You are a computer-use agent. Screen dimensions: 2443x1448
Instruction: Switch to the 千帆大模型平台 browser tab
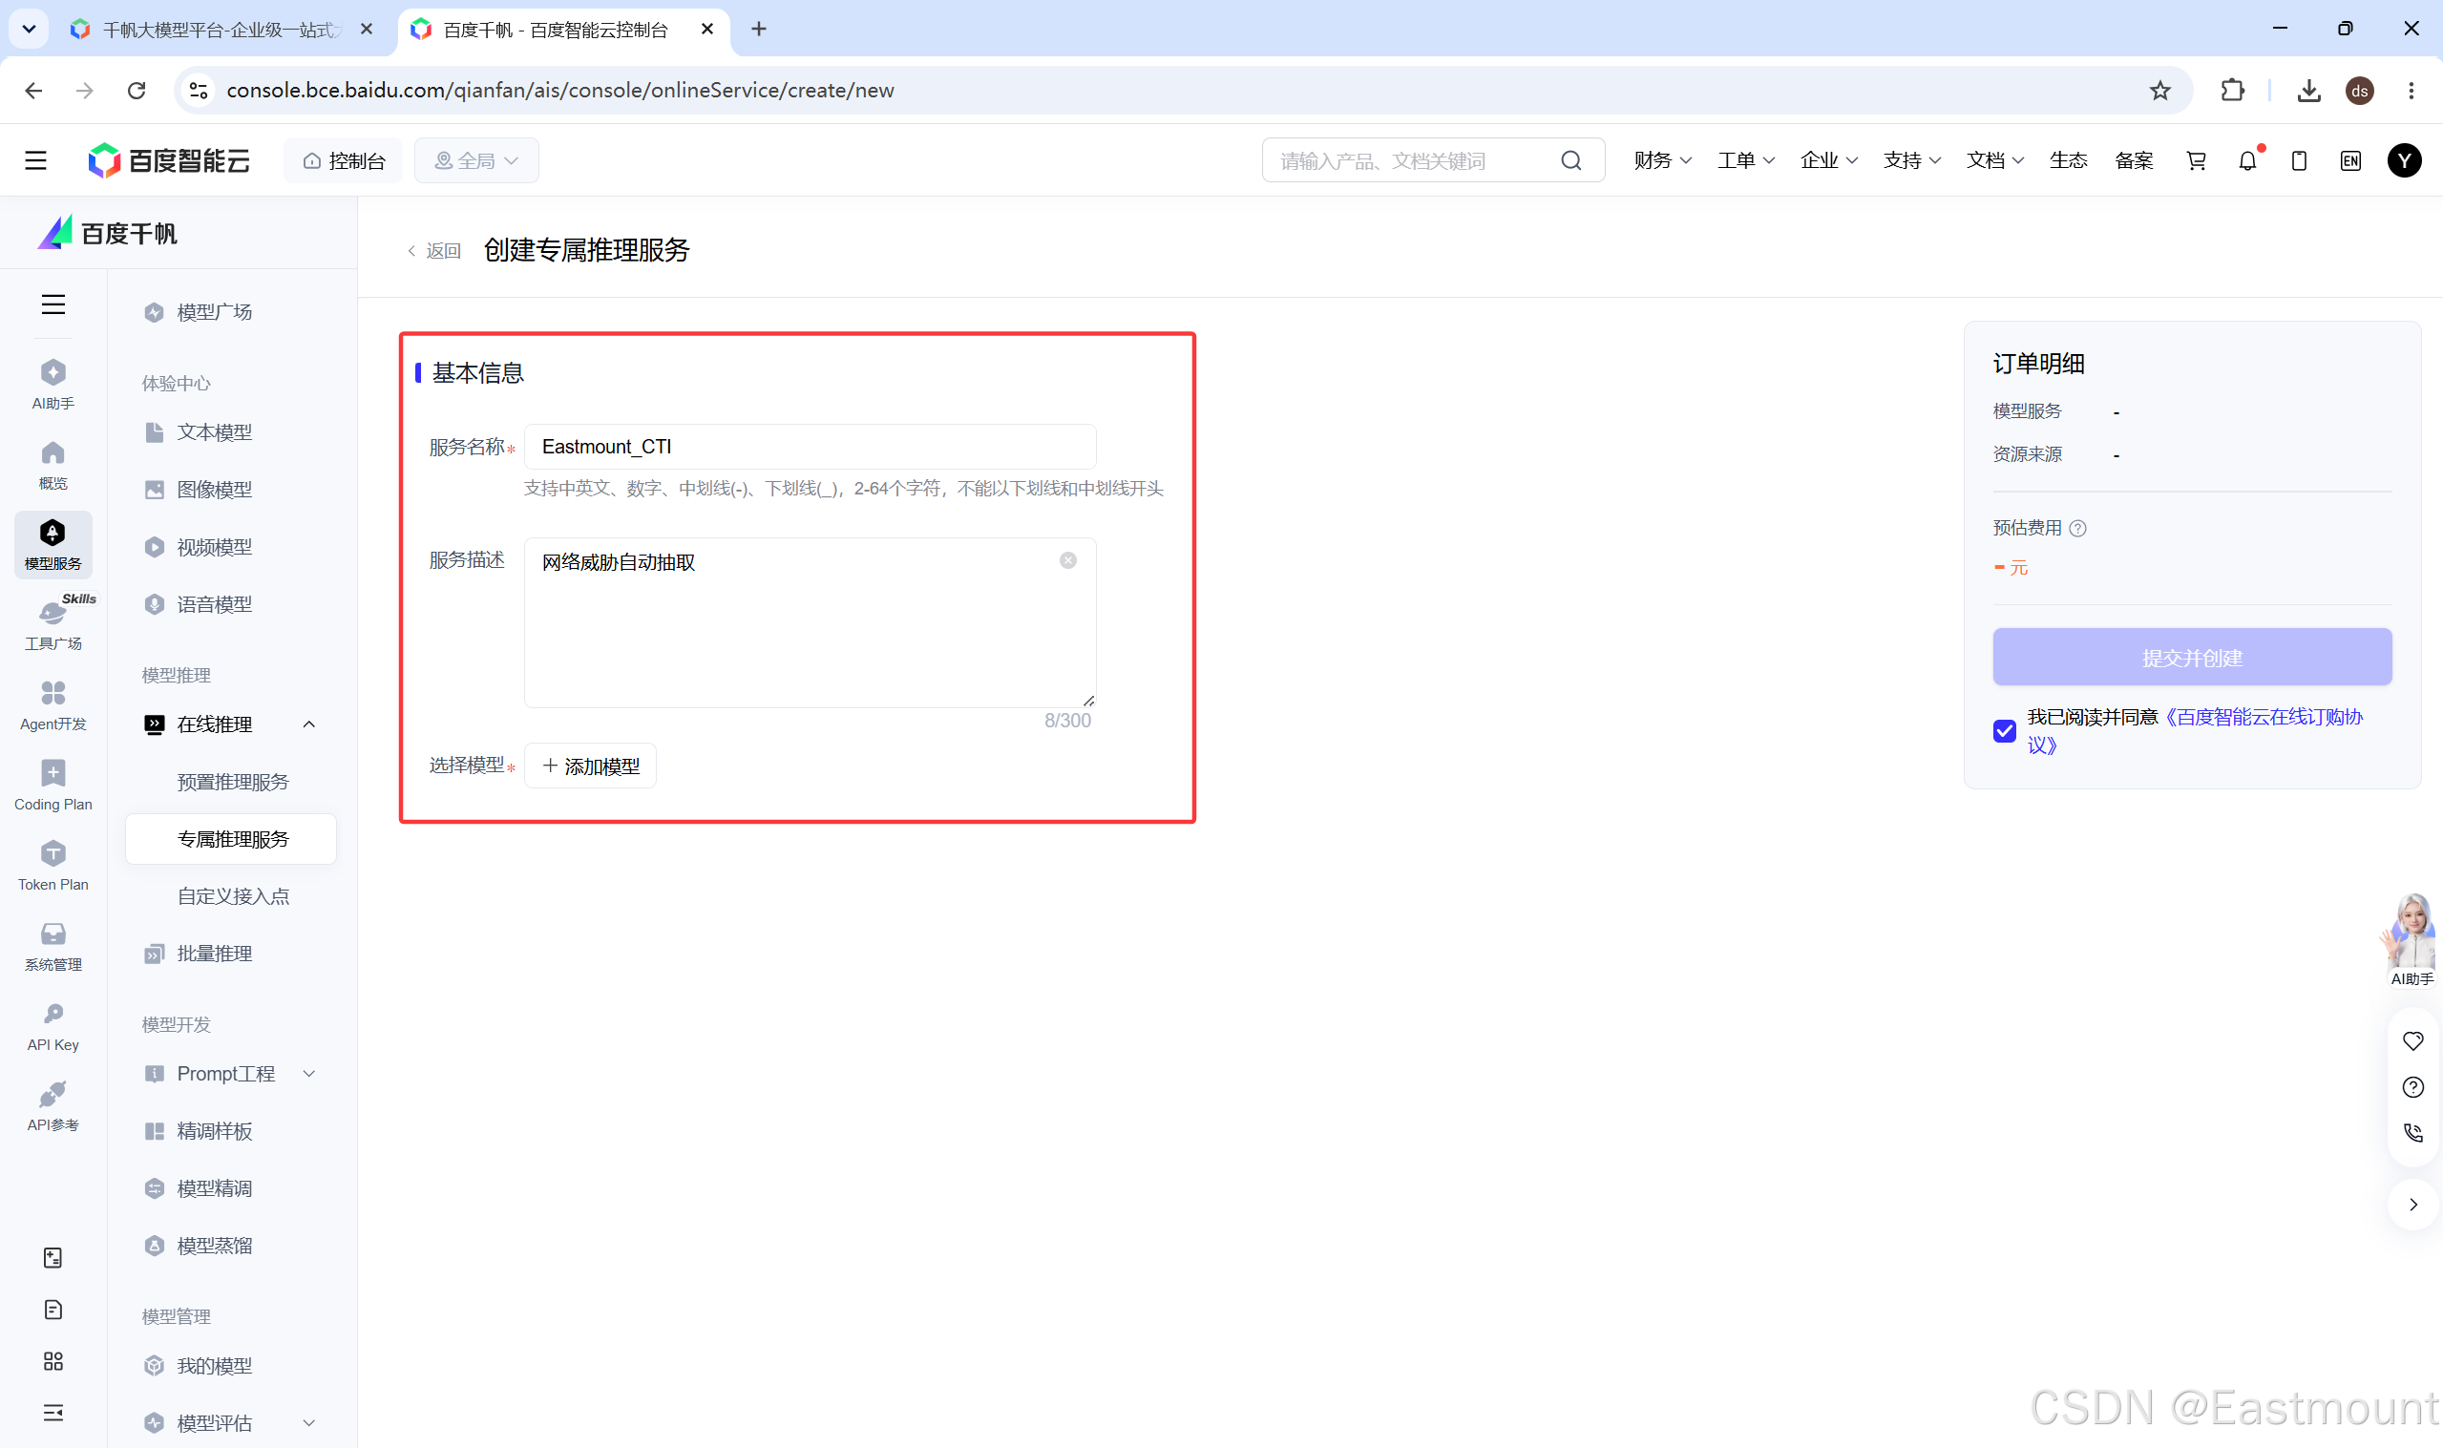click(221, 30)
